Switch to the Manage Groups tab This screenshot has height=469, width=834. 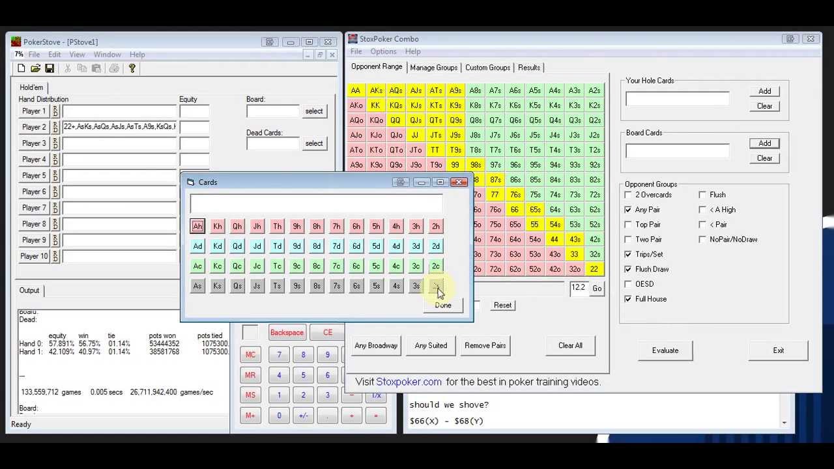pyautogui.click(x=433, y=68)
